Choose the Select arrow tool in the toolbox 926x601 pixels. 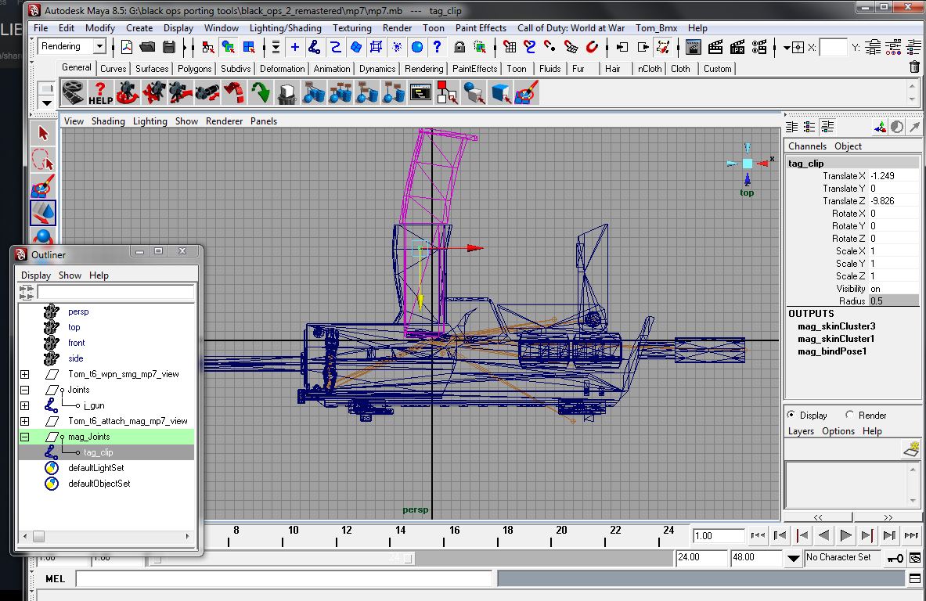pos(43,133)
